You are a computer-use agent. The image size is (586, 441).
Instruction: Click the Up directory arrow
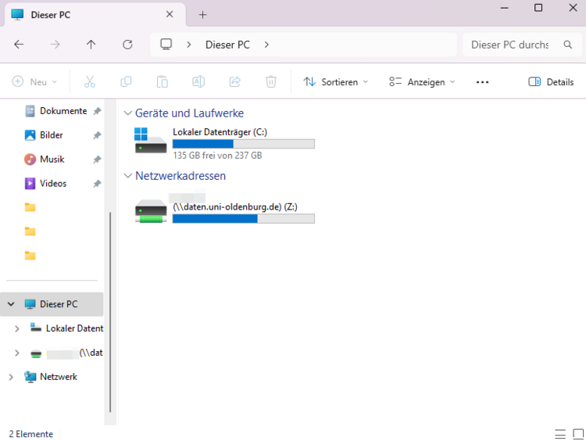[91, 45]
